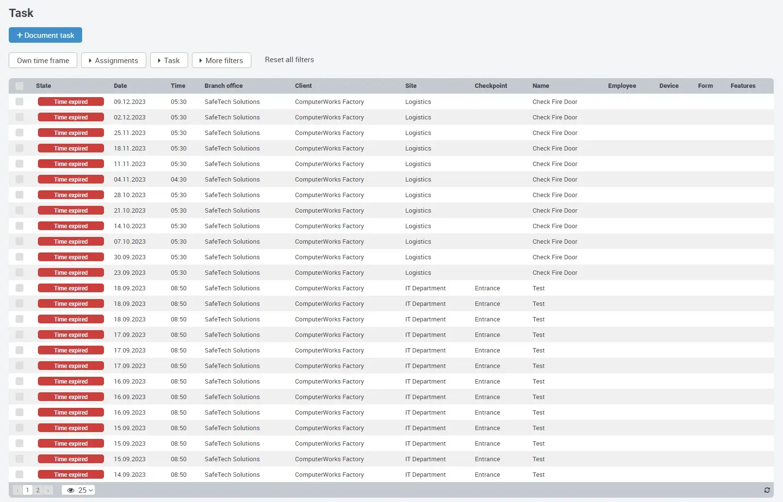This screenshot has height=502, width=783.
Task: Click the Time expired badge for 23.09.2023
Action: 71,273
